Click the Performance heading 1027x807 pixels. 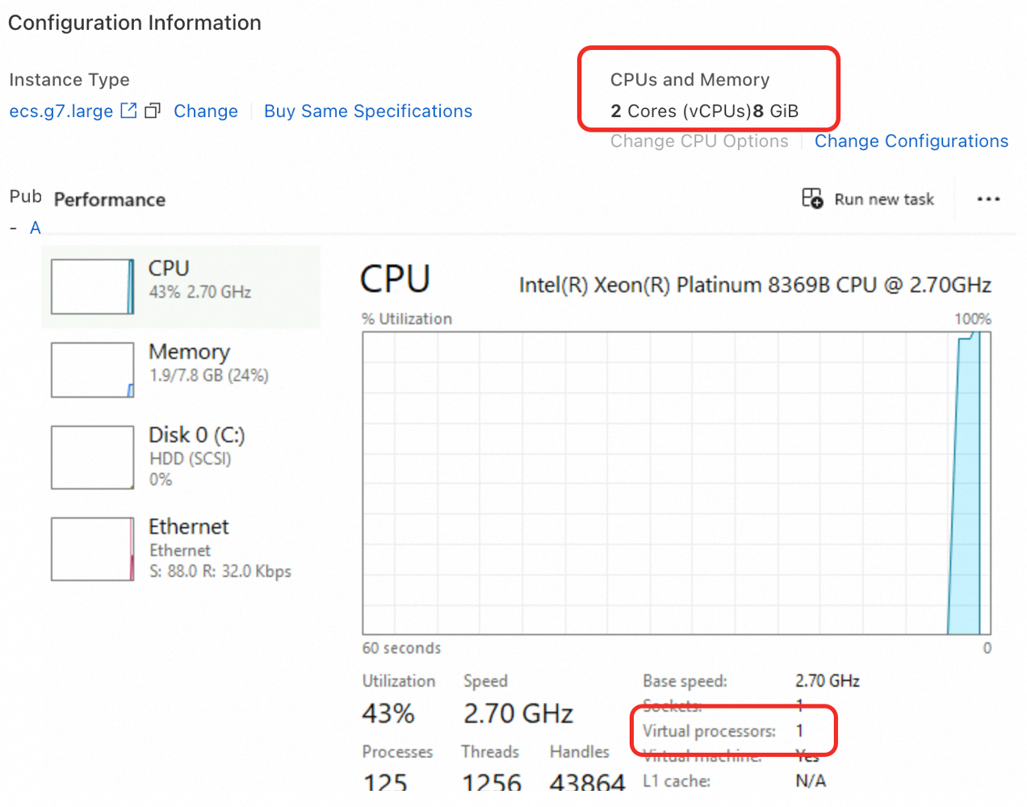(x=110, y=199)
